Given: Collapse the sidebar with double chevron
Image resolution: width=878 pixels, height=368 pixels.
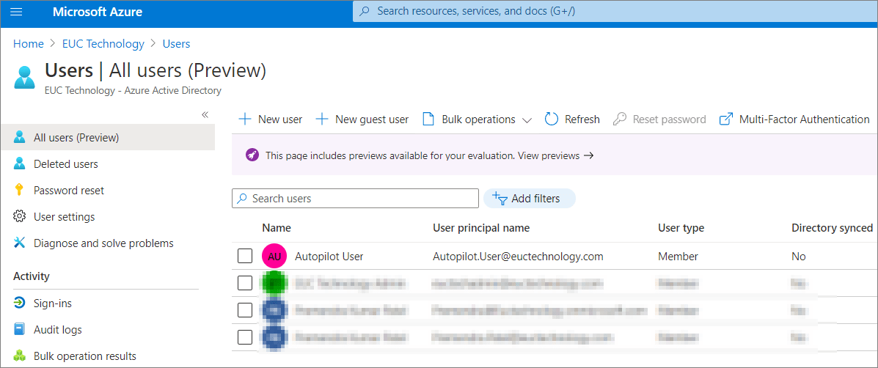Looking at the screenshot, I should pyautogui.click(x=205, y=114).
